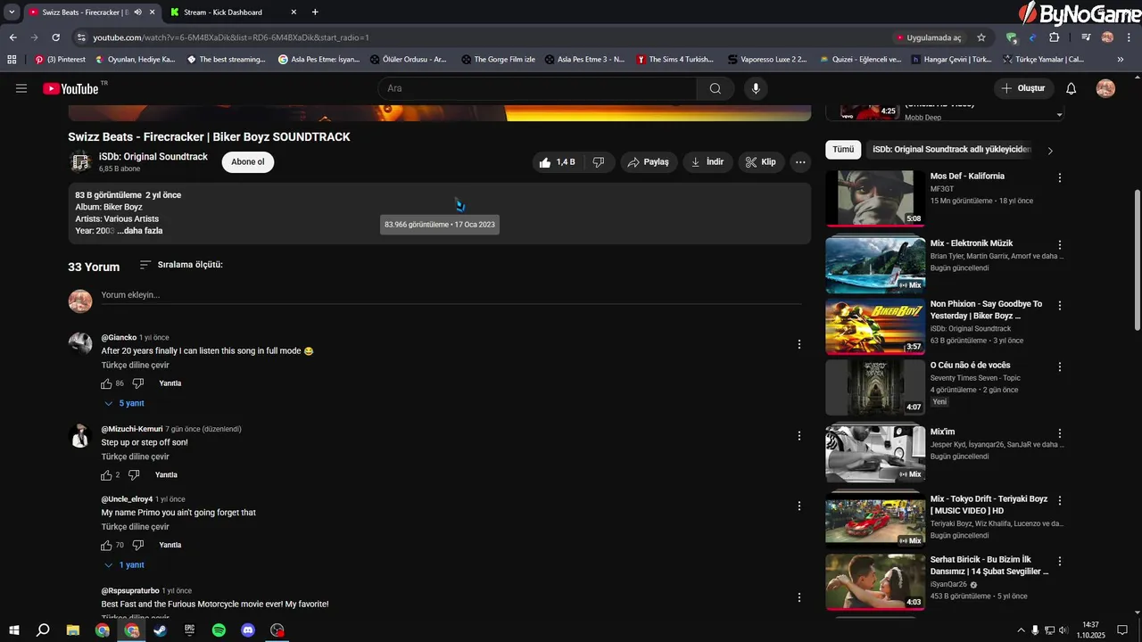Open Mix - Elektronik Müzik thumbnail

point(874,264)
